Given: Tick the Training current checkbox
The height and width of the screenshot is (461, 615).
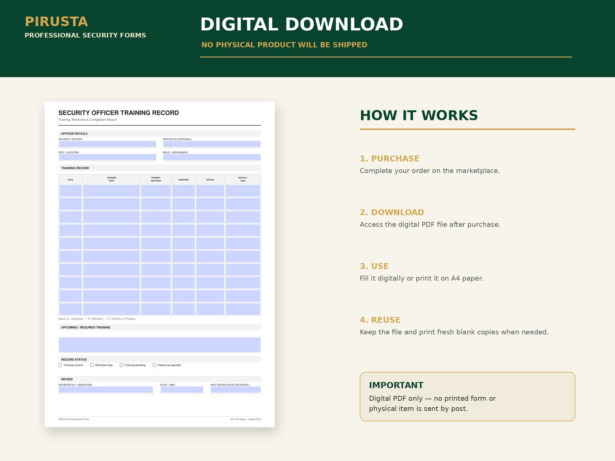Looking at the screenshot, I should coord(60,365).
